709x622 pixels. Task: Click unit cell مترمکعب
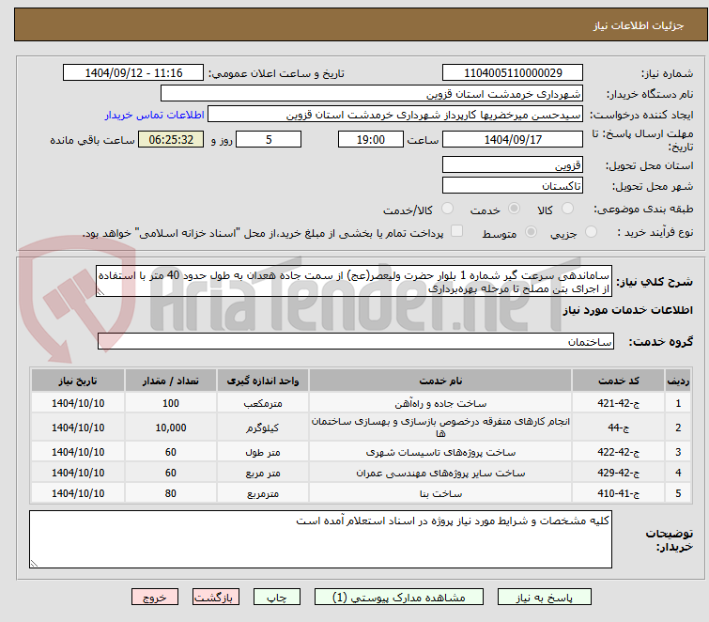point(263,403)
